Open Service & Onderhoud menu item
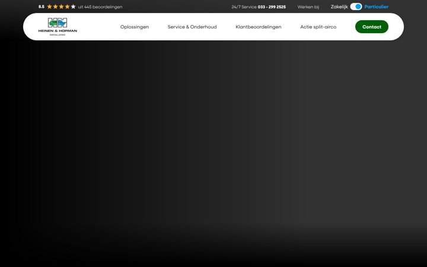 (x=192, y=27)
